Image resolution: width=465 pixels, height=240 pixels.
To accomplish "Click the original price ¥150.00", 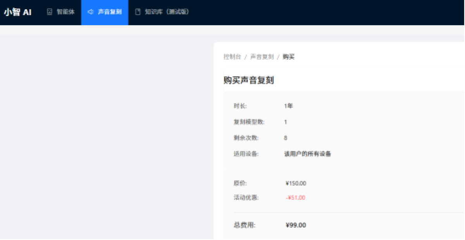I will pos(296,183).
